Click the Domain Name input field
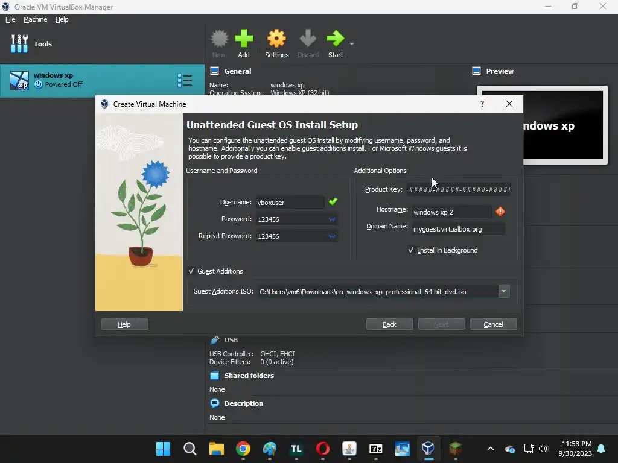 click(459, 228)
